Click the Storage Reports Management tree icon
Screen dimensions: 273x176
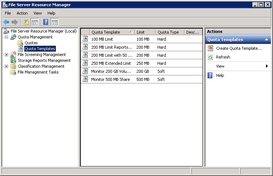(x=13, y=60)
